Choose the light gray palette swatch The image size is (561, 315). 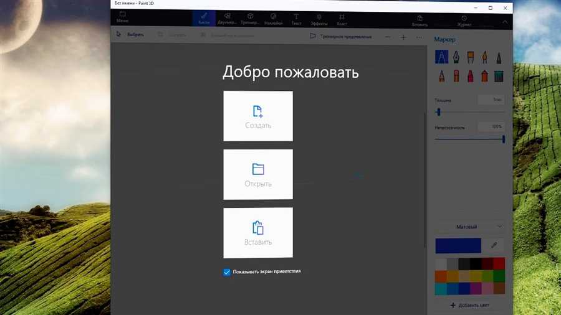pos(453,264)
